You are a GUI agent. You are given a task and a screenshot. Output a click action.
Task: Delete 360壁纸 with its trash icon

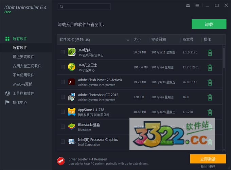(x=210, y=52)
